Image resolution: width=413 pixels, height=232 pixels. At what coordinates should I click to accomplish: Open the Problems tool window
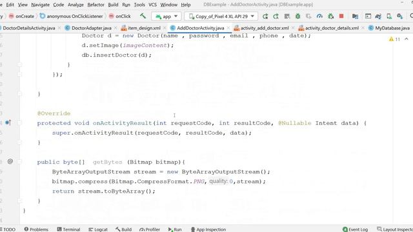pos(36,229)
